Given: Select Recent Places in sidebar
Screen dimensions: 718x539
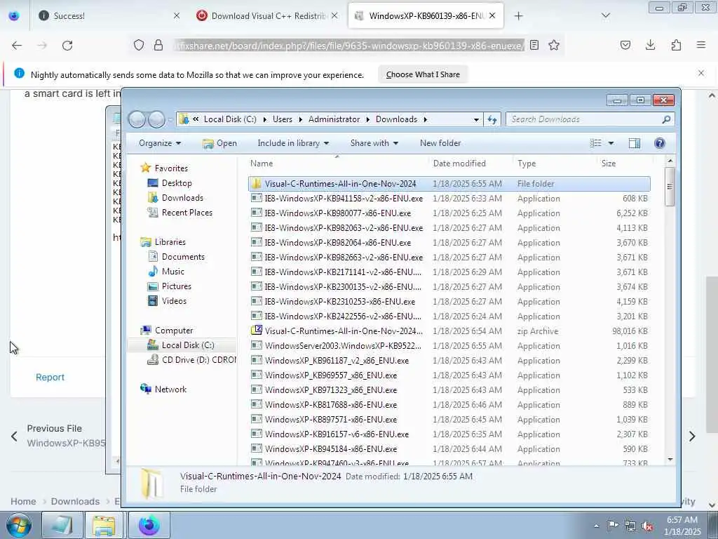Looking at the screenshot, I should tap(187, 213).
